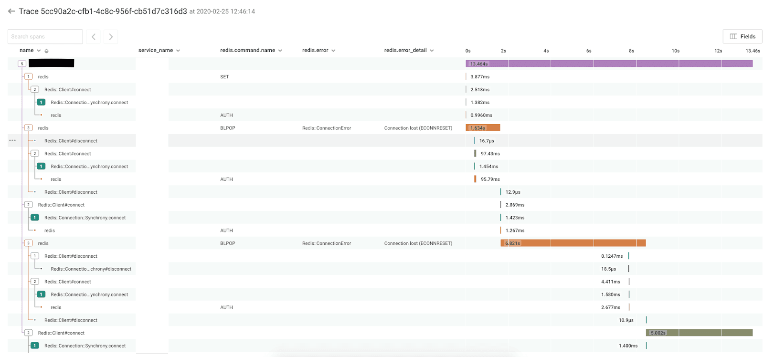Select the 5.002s olive span bar

(699, 333)
